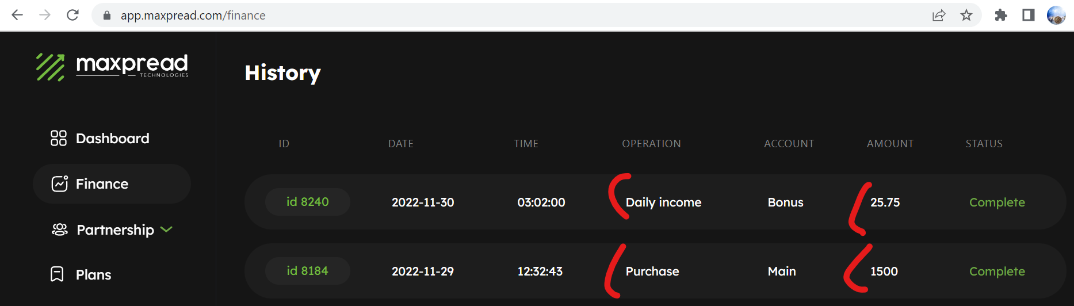Open the Chrome profile avatar

click(1056, 16)
